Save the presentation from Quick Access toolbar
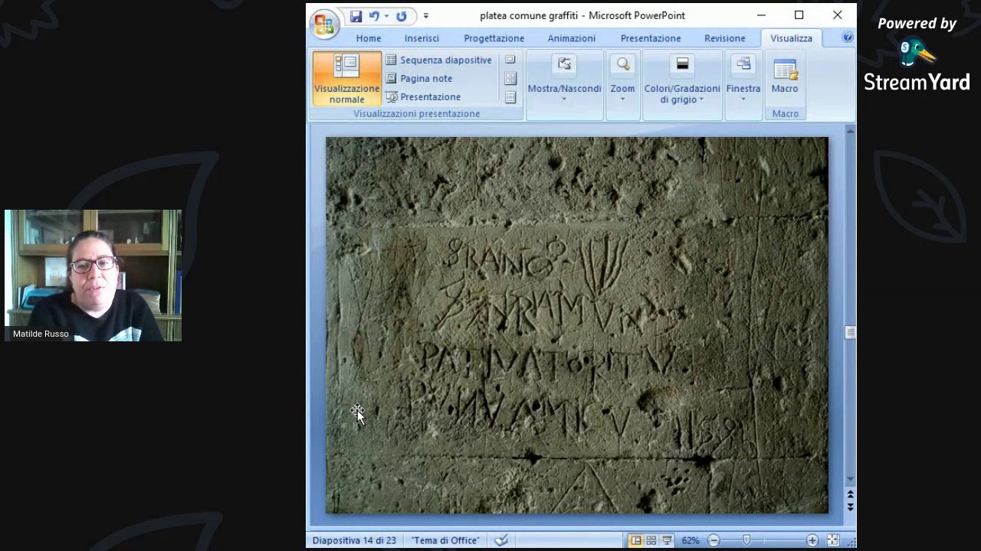981x551 pixels. (x=356, y=16)
